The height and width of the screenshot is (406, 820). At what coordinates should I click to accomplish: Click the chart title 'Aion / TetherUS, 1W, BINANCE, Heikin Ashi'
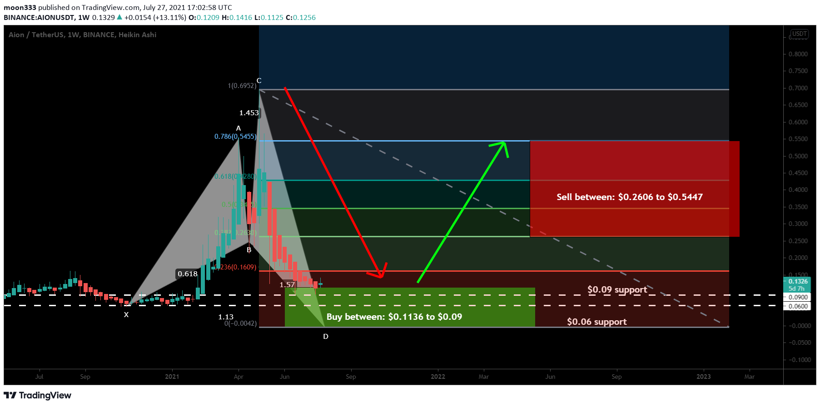tap(82, 34)
